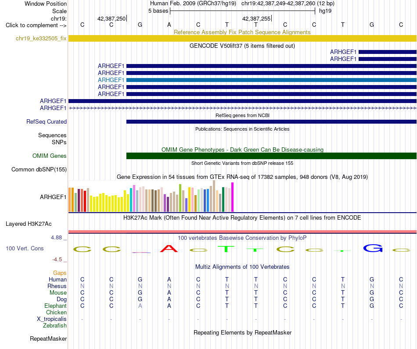Open the chr19_ke332505_fix track label

[x=41, y=39]
